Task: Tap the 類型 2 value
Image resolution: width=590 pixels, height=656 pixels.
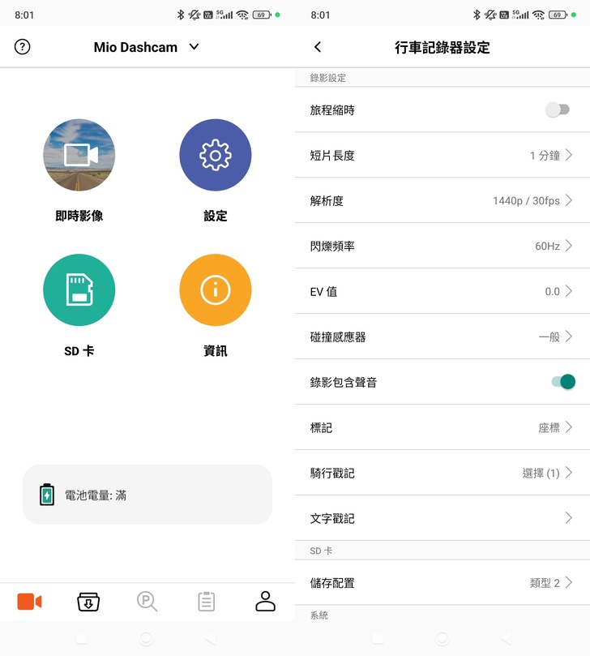Action: click(x=545, y=583)
